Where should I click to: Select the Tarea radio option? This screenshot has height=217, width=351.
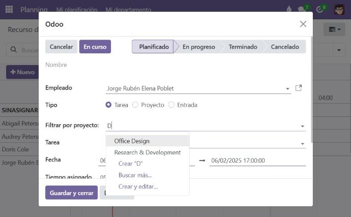108,105
